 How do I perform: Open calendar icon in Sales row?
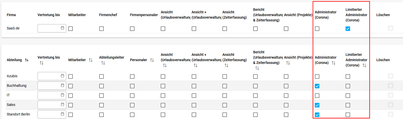(62, 104)
